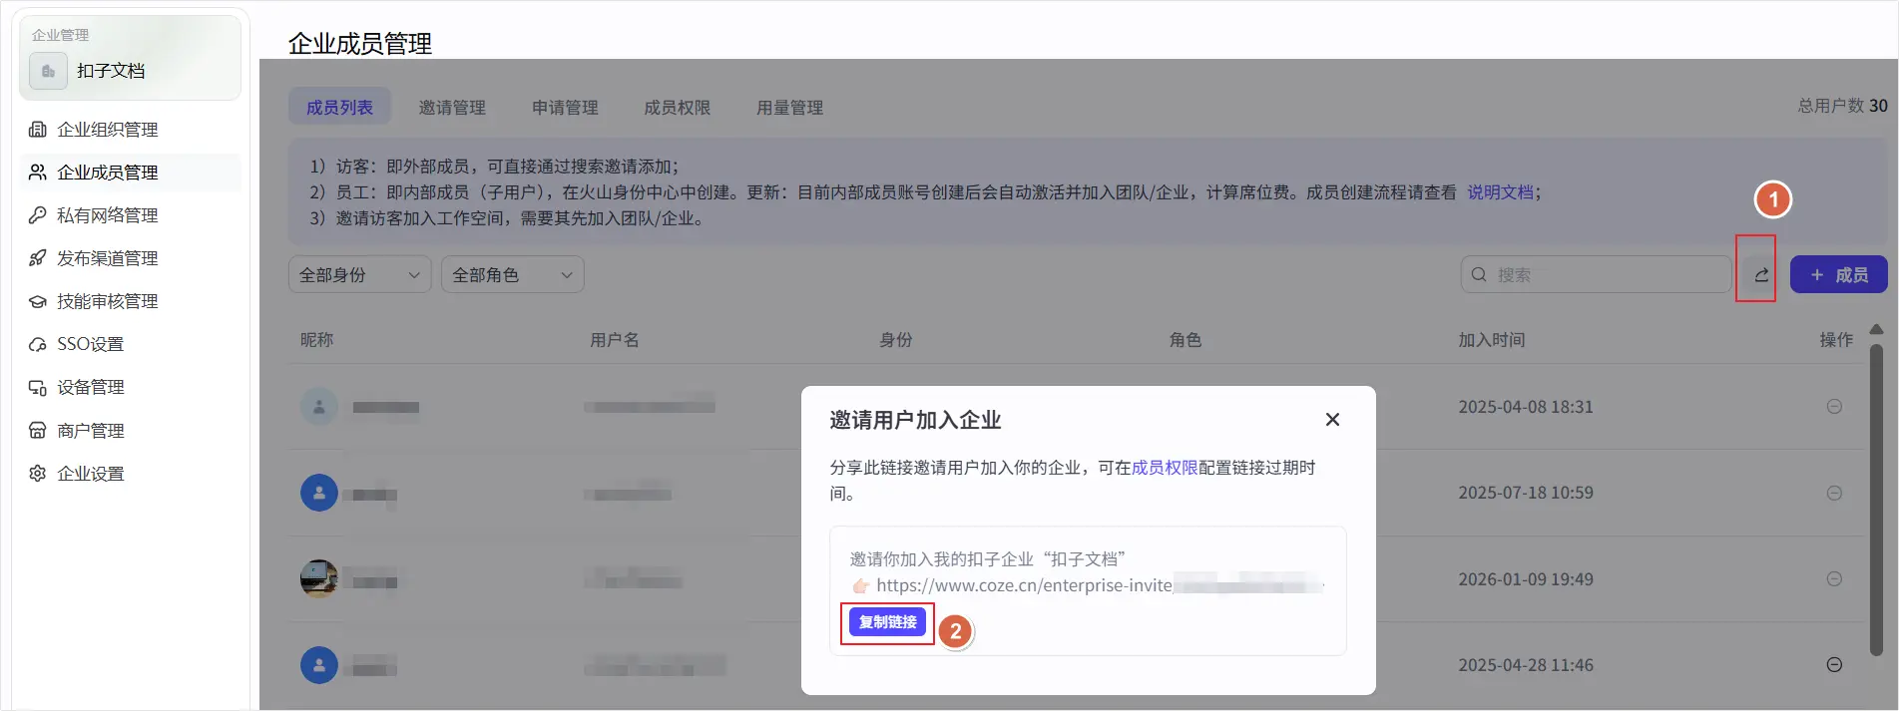This screenshot has height=711, width=1899.
Task: Click the member table vertical scrollbar
Action: 1876,501
